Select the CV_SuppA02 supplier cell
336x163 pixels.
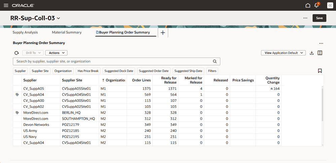point(41,107)
